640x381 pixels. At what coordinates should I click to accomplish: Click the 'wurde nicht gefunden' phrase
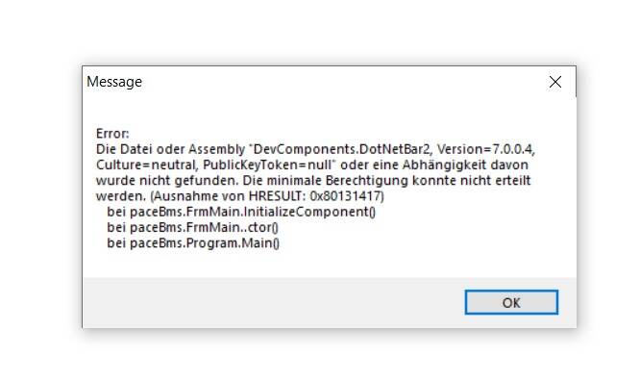[166, 180]
